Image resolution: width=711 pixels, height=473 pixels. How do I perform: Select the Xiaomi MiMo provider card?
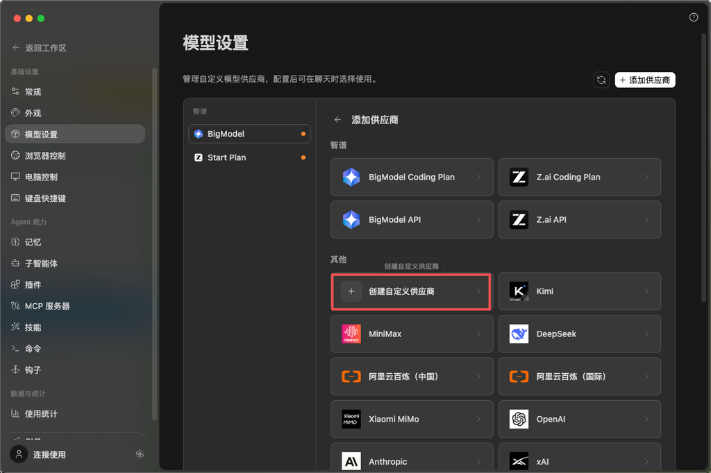point(412,419)
